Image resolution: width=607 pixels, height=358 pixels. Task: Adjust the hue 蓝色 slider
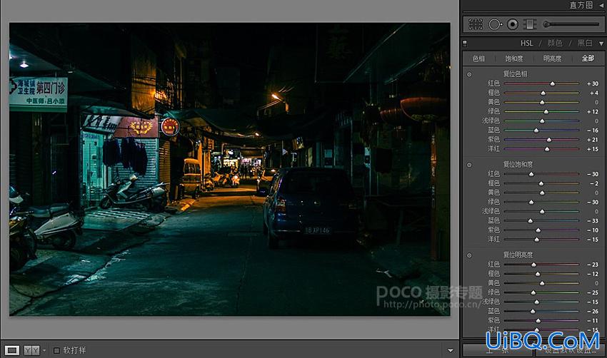pyautogui.click(x=536, y=131)
